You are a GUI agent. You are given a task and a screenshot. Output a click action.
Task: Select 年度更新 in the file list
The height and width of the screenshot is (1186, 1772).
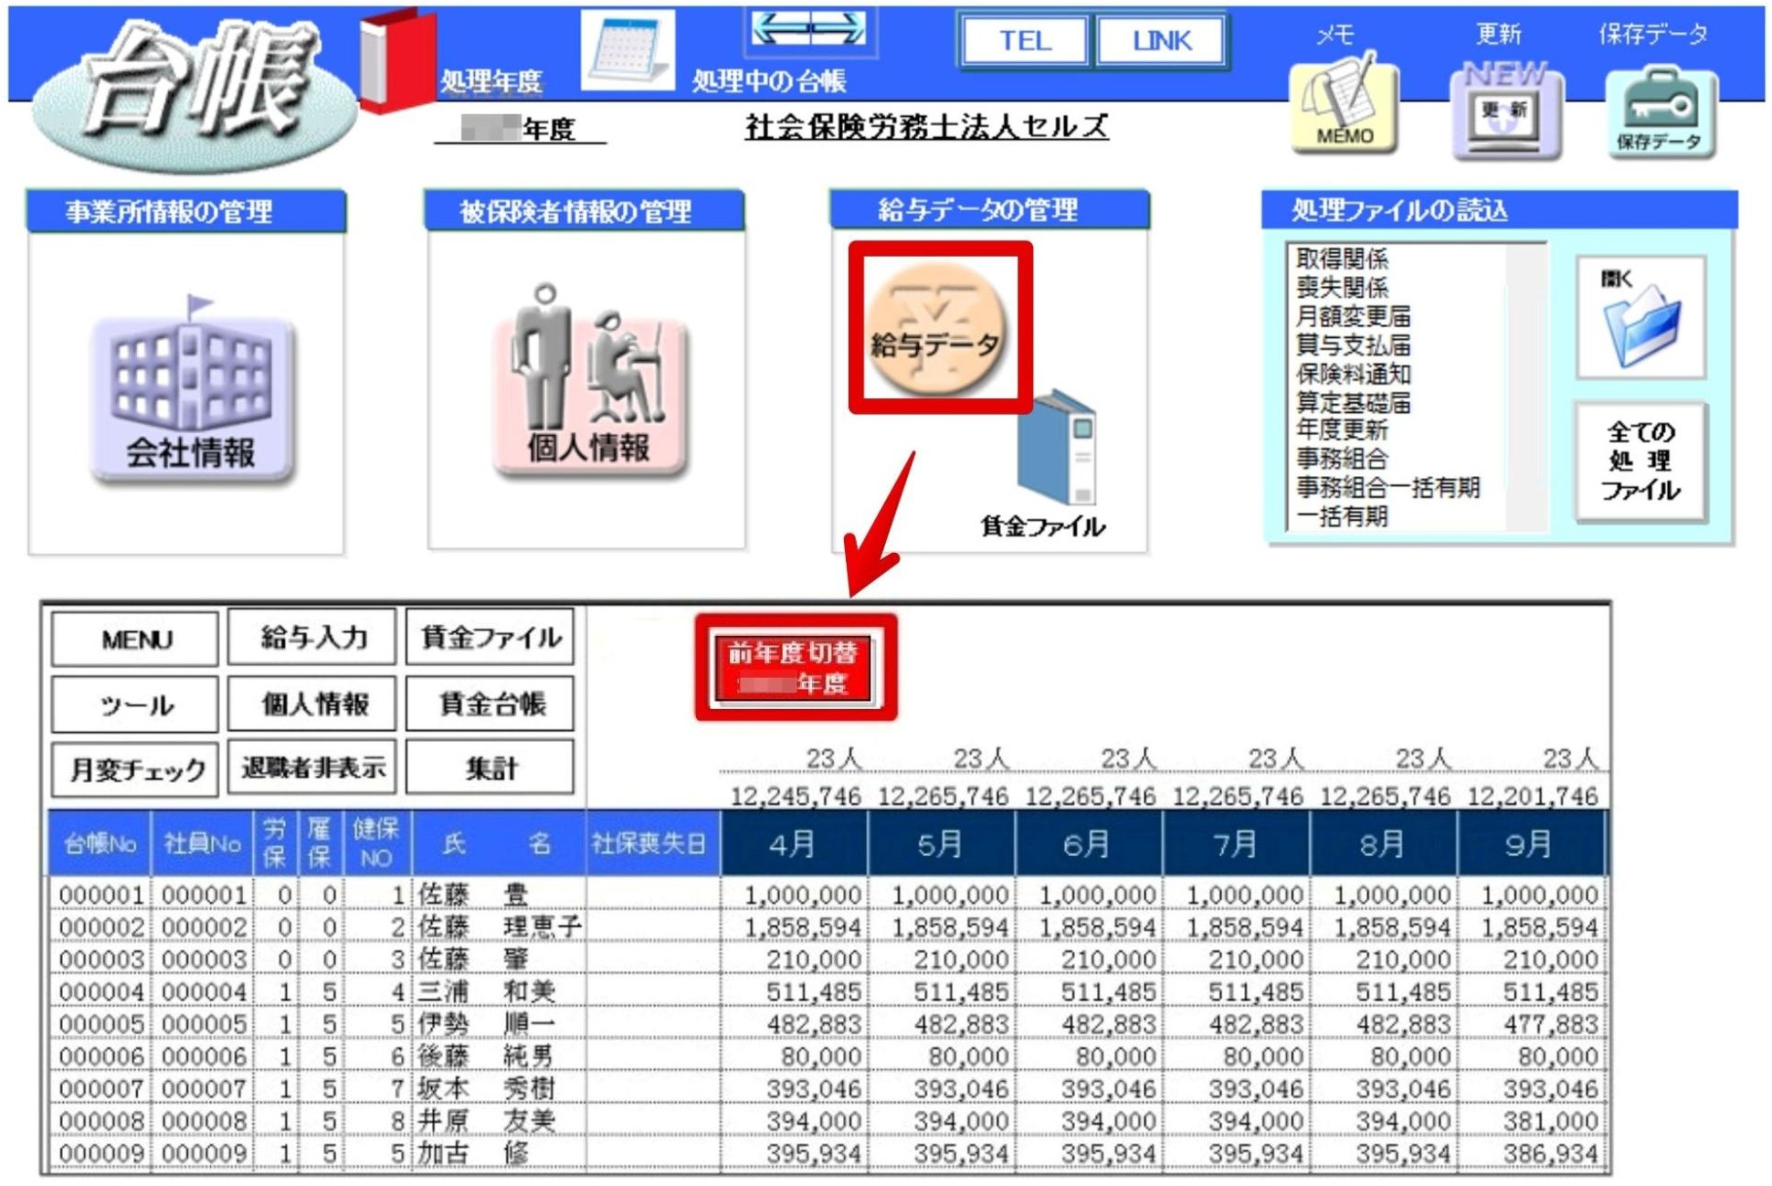pos(1341,429)
